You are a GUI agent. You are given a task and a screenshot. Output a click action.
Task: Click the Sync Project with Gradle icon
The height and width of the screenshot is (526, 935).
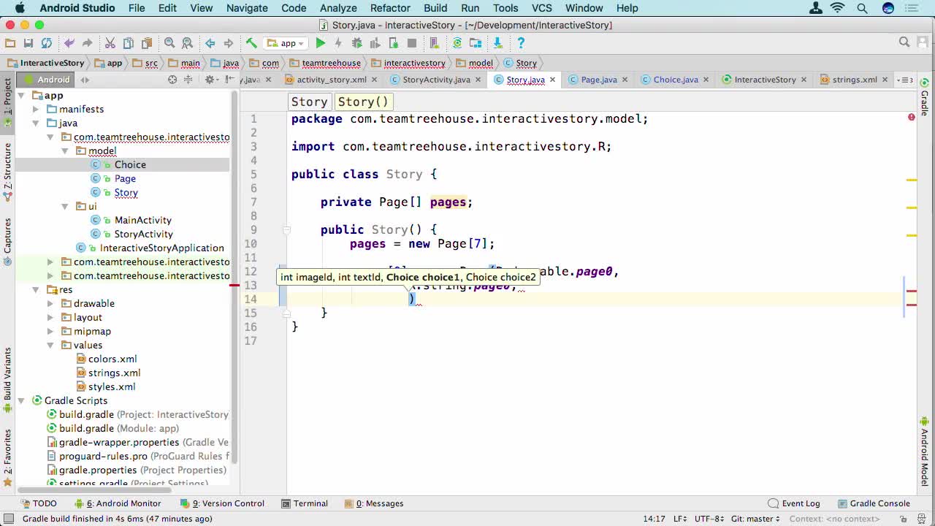pyautogui.click(x=457, y=43)
